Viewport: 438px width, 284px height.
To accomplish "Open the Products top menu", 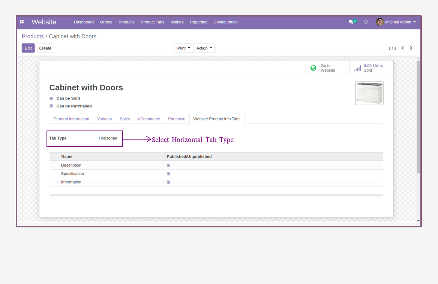I will coord(126,22).
